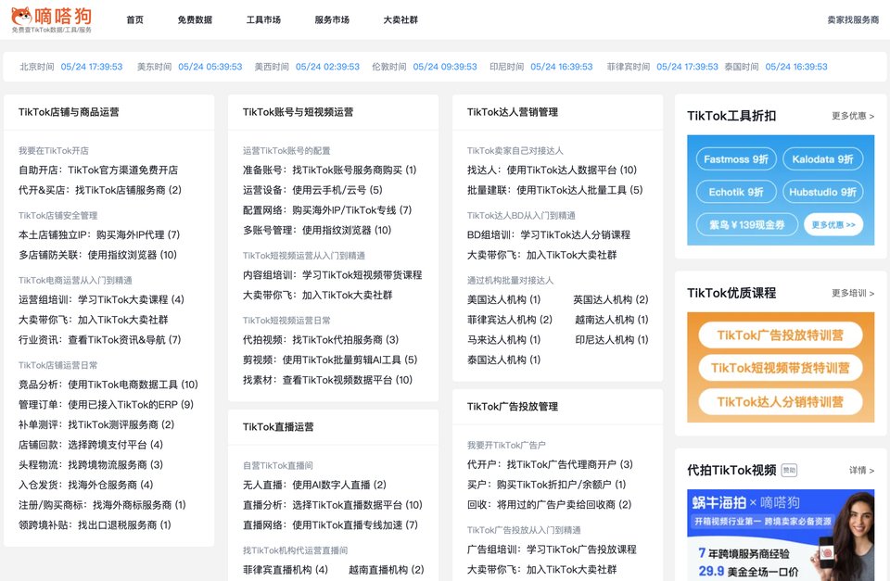This screenshot has height=581, width=890.
Task: Open 找素材：查看TikTok视频数据平台 (10)
Action: coord(327,380)
